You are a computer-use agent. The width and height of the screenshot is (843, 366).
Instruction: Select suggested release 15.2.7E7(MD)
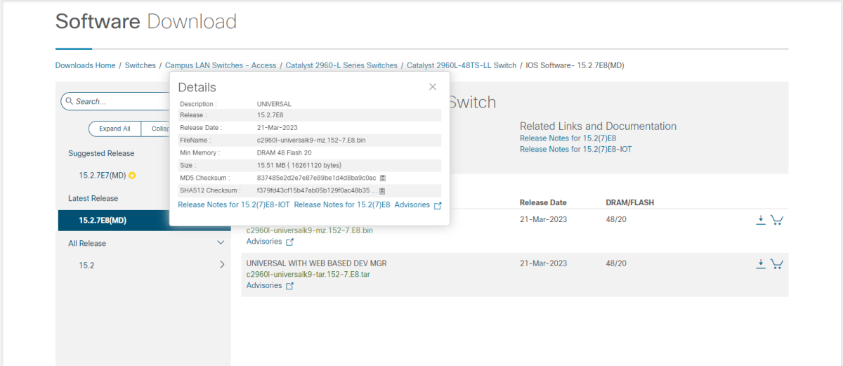pyautogui.click(x=103, y=176)
